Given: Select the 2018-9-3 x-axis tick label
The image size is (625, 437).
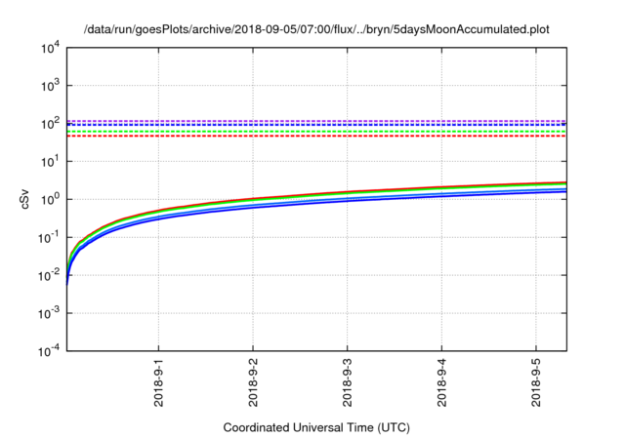Looking at the screenshot, I should click(x=347, y=383).
